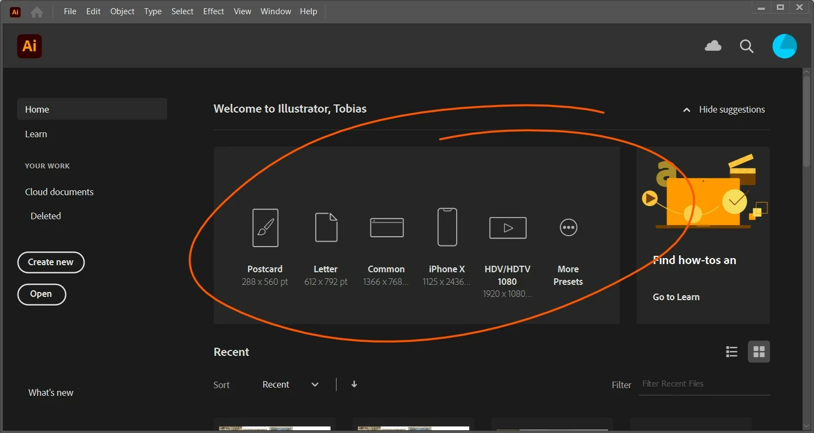Viewport: 814px width, 433px height.
Task: Click the vertical scrollbar thumb
Action: coord(806,120)
